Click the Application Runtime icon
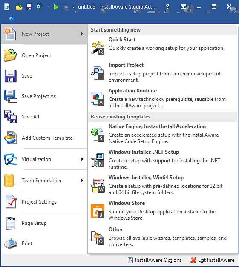The width and height of the screenshot is (239, 267). (x=98, y=99)
